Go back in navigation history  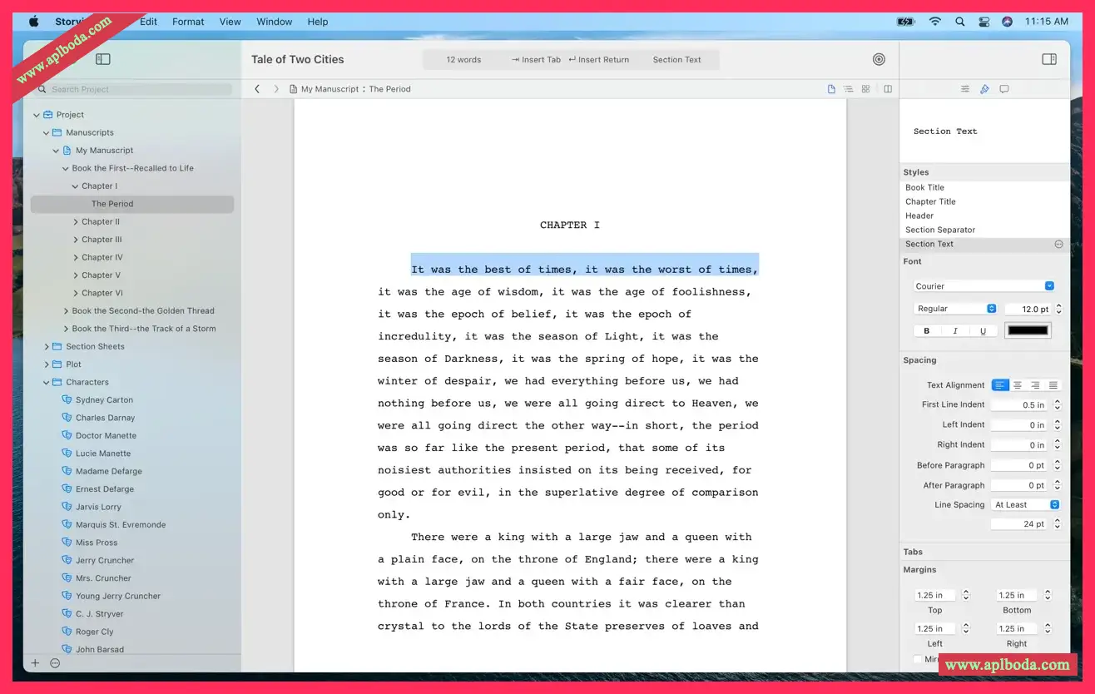pyautogui.click(x=257, y=89)
